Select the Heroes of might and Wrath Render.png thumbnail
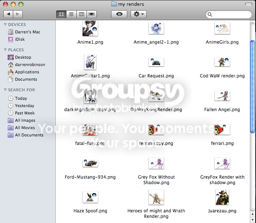Screen dimensions: 256x223 coord(156,197)
